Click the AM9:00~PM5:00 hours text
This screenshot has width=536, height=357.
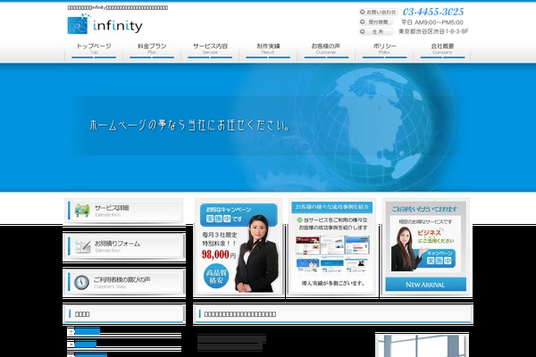tap(432, 22)
